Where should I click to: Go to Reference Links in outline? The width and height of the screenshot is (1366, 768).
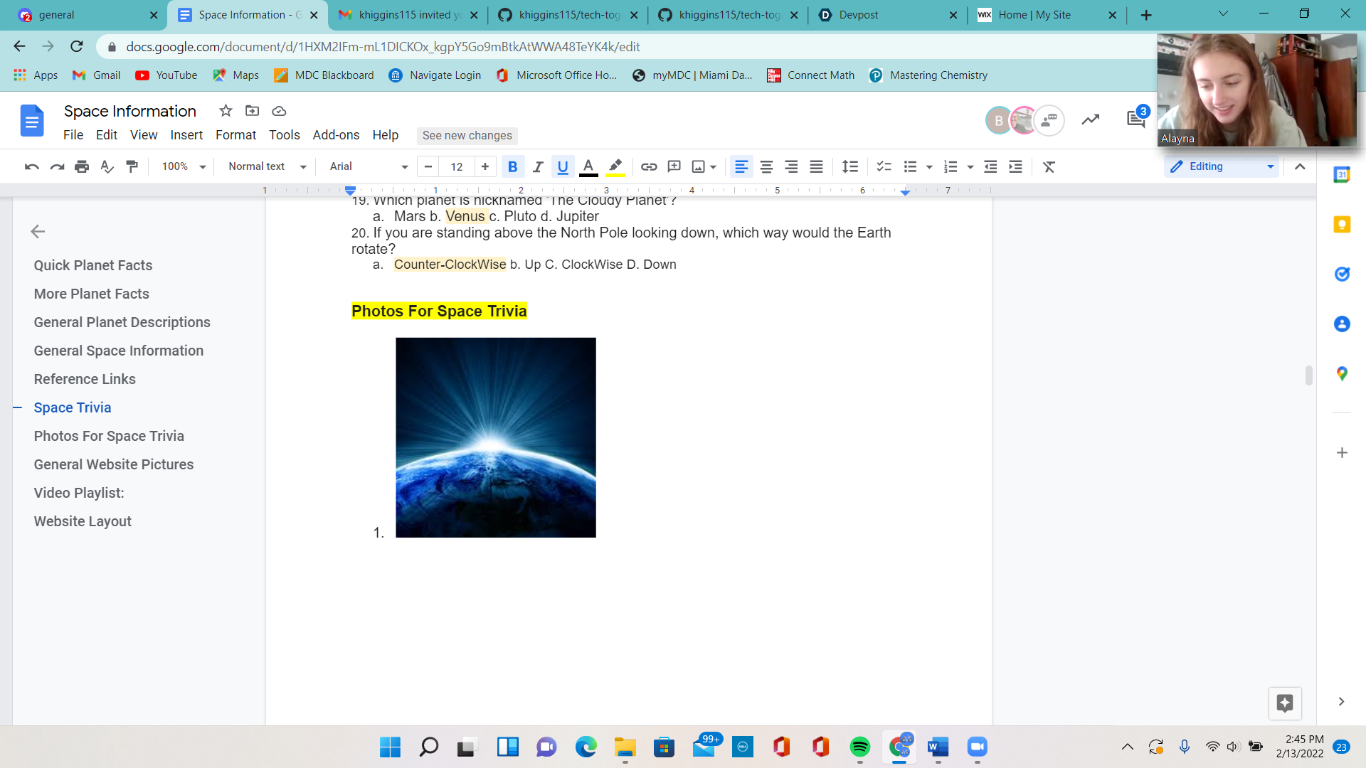pyautogui.click(x=85, y=379)
